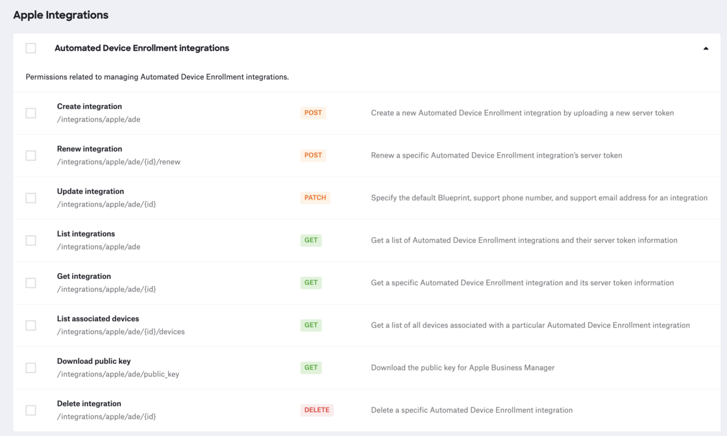Check the Update integration permission box
This screenshot has height=436, width=727.
[31, 197]
